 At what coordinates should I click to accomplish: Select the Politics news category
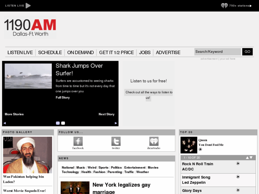(116, 167)
